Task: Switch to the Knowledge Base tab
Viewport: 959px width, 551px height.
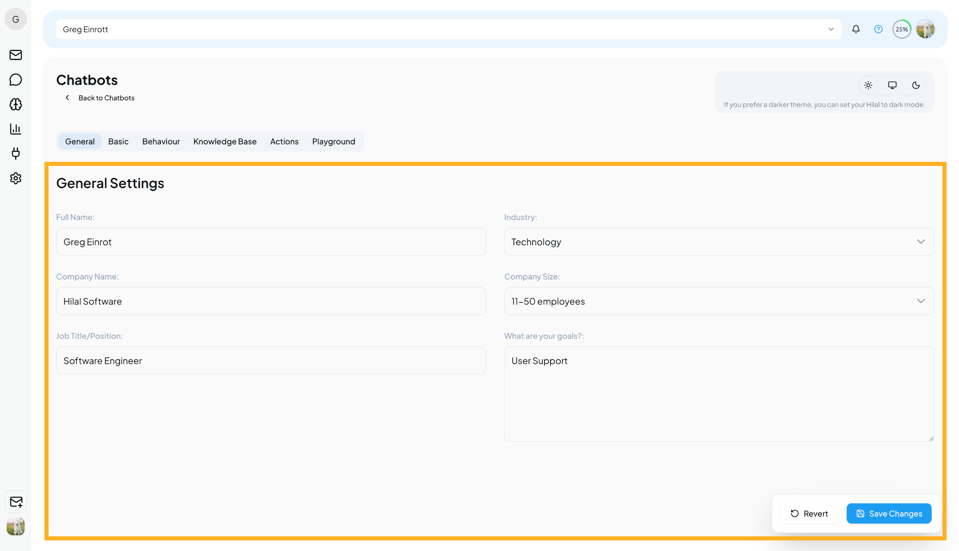Action: click(225, 141)
